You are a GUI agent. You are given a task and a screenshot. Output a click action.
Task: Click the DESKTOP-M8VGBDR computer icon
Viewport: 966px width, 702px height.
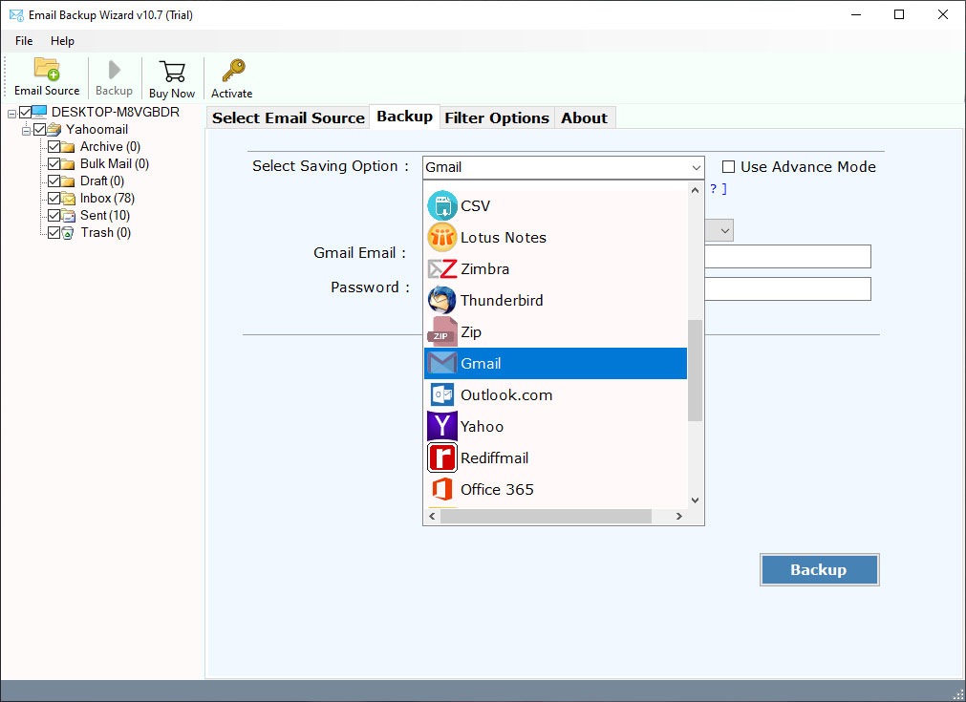click(x=39, y=112)
